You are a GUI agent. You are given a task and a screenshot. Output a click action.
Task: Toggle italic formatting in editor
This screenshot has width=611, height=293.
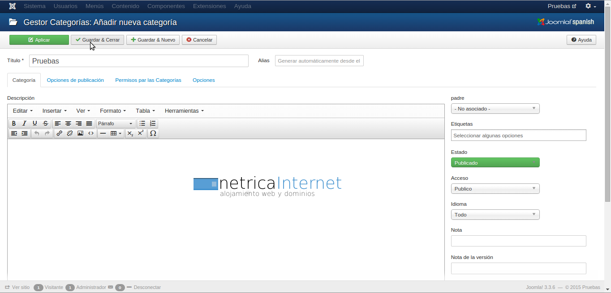point(25,123)
